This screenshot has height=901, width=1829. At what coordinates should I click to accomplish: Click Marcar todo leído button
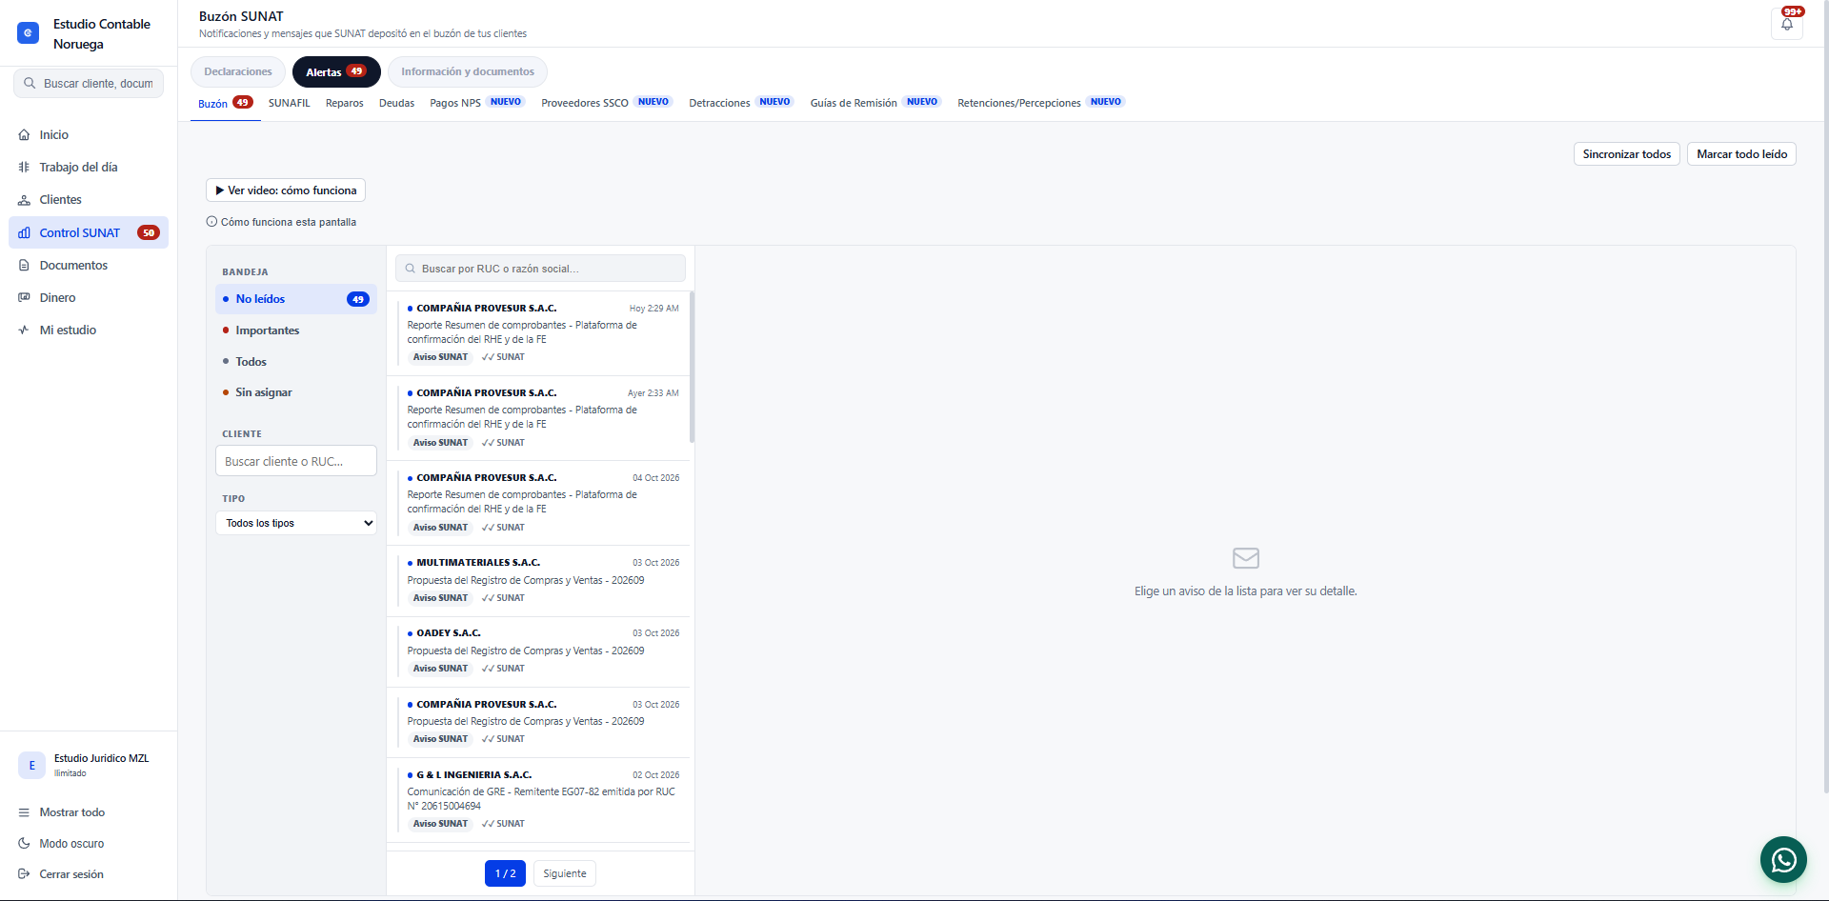tap(1741, 154)
